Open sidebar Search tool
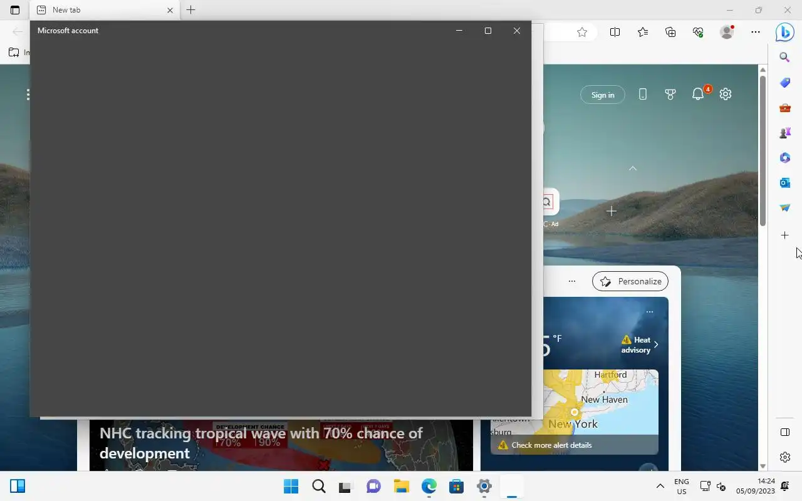This screenshot has width=802, height=501. tap(784, 57)
